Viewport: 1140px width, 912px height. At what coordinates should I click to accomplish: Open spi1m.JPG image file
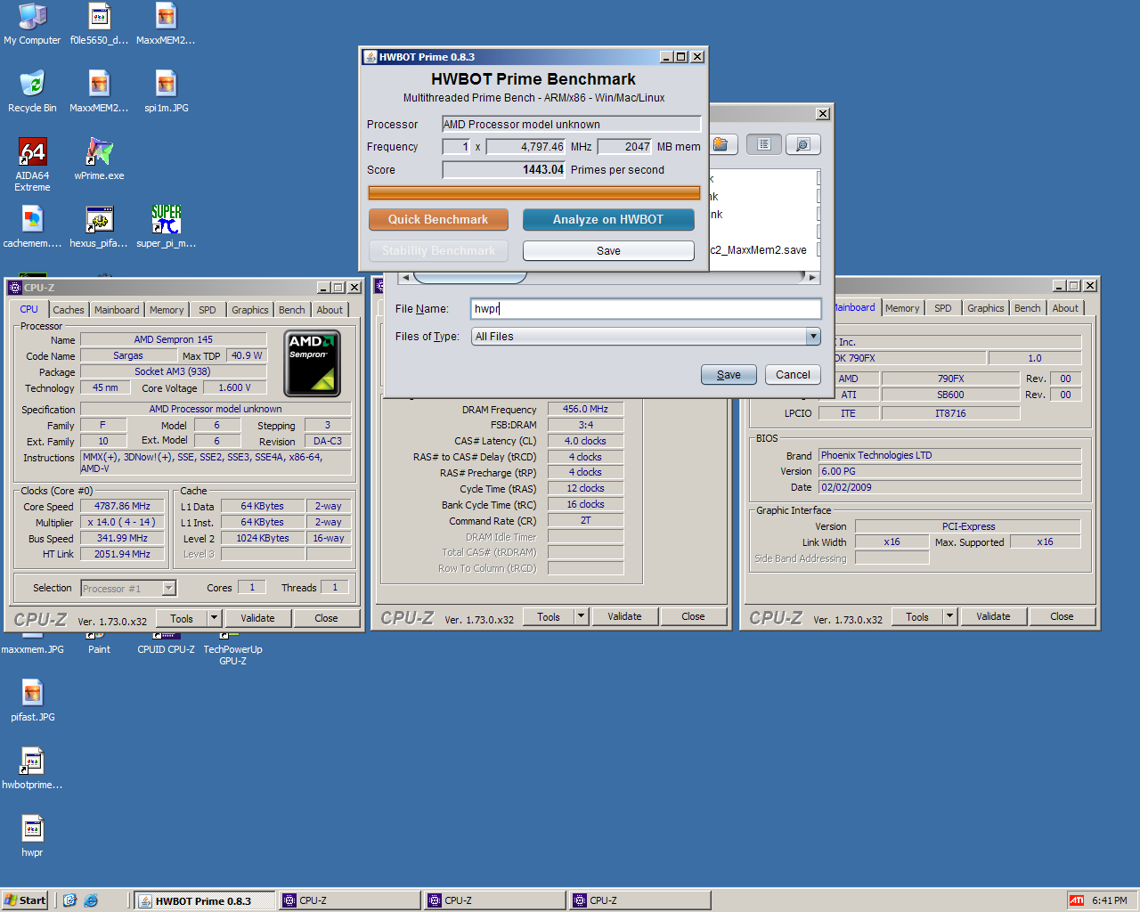click(166, 92)
